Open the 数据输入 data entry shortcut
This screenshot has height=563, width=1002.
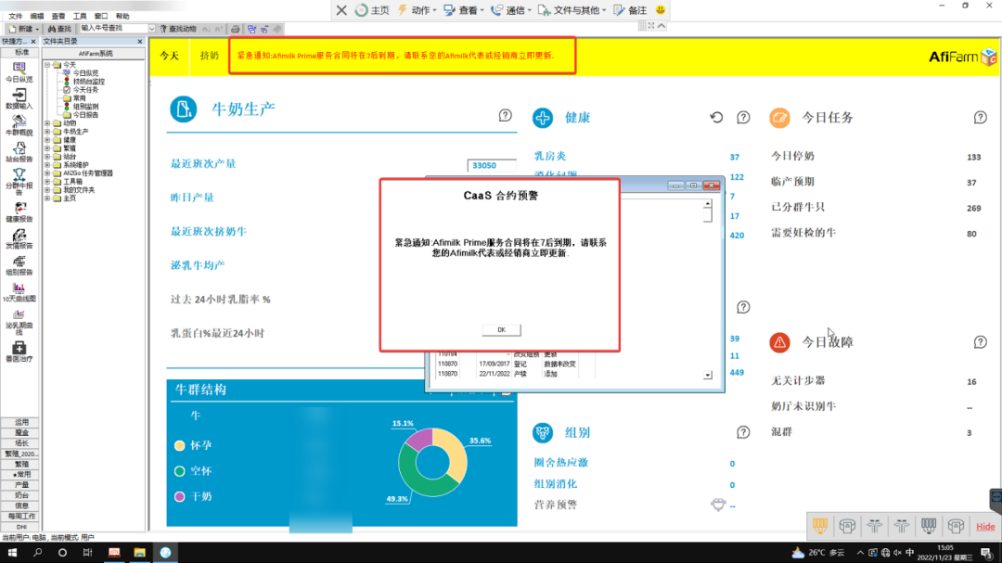19,98
